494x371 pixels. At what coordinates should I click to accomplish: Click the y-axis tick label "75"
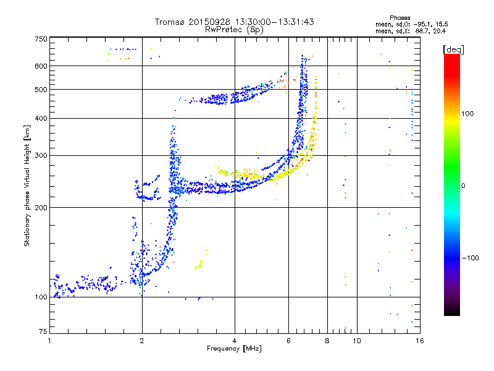43,331
